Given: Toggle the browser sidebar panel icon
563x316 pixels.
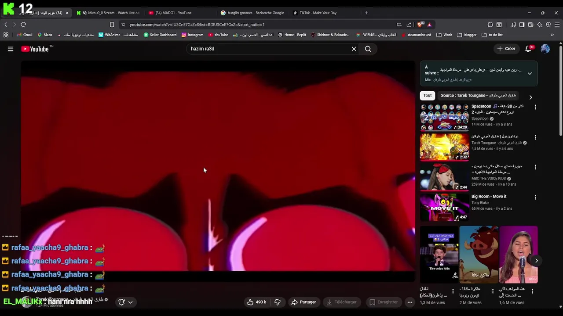Looking at the screenshot, I should coord(522,25).
